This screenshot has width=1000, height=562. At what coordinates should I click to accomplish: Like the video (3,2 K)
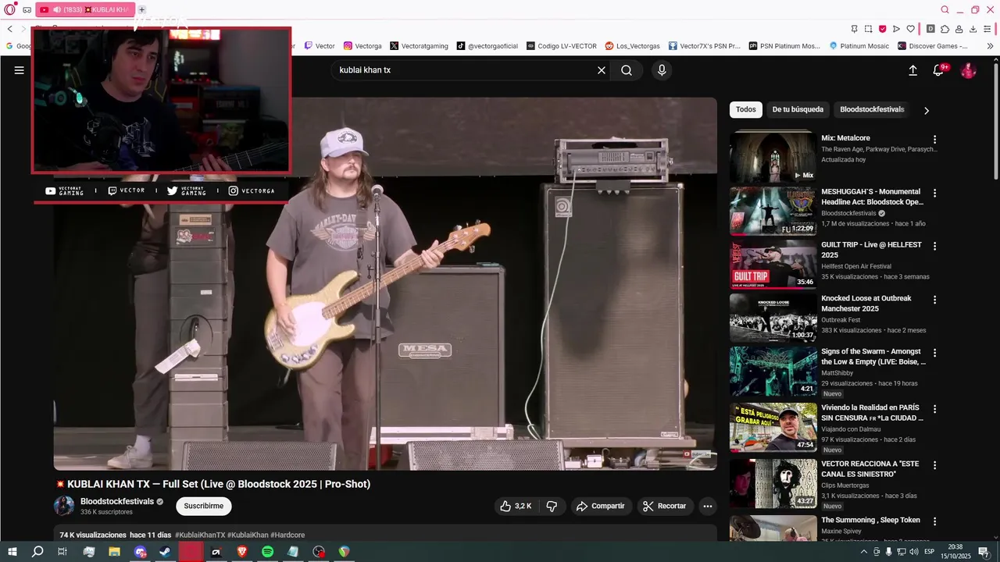[516, 506]
